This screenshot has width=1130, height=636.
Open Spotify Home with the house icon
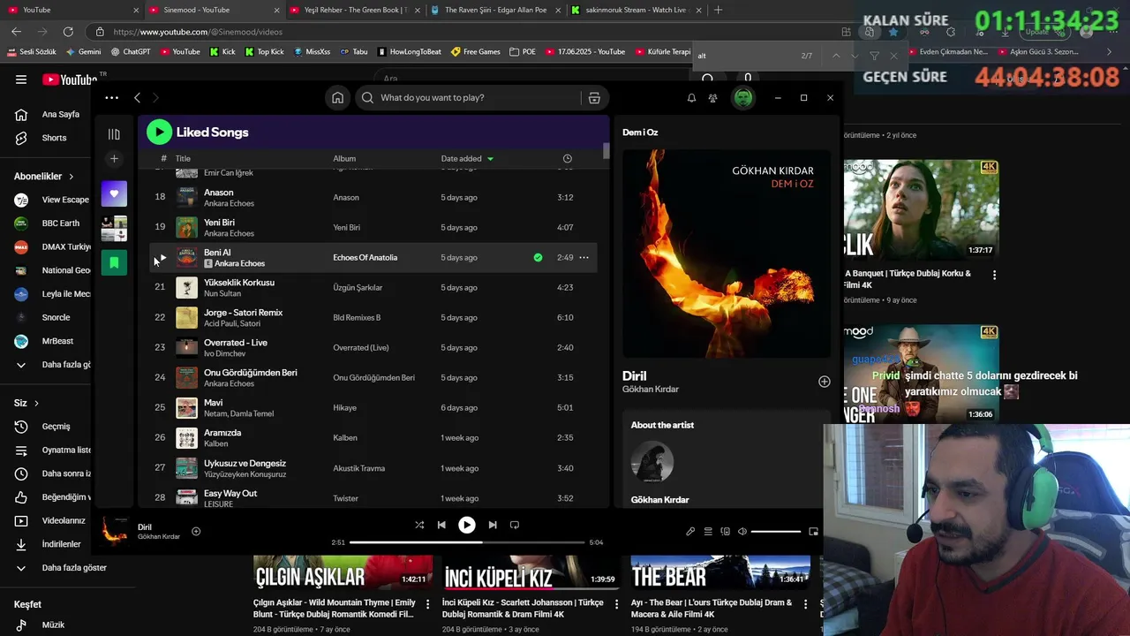337,98
